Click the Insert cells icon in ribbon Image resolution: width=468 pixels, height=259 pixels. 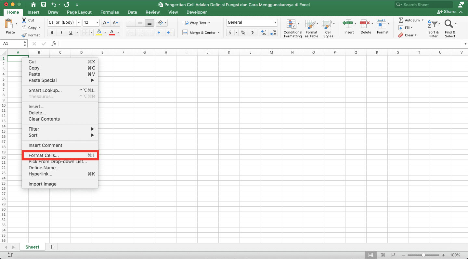[347, 24]
